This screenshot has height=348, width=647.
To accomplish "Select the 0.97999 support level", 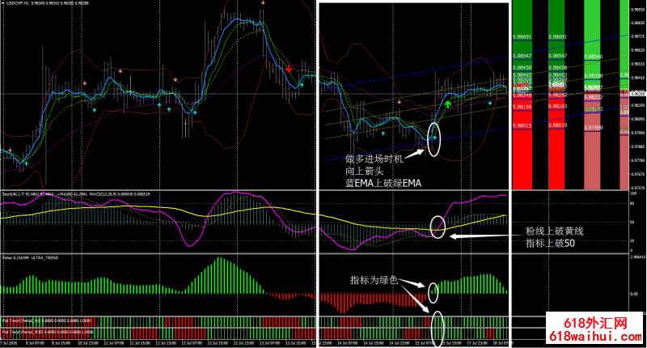I will pos(594,128).
